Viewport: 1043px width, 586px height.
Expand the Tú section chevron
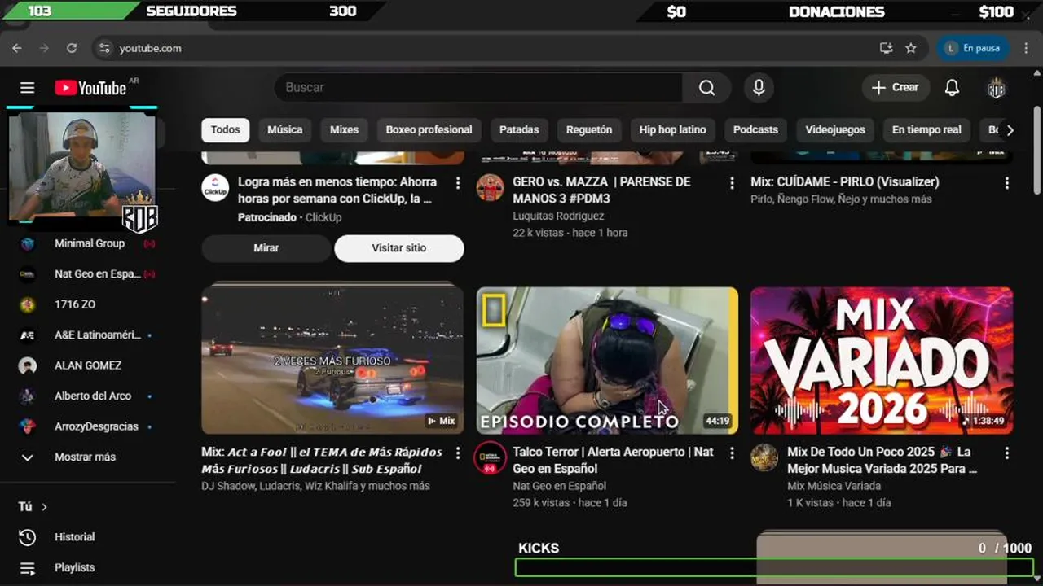(44, 507)
